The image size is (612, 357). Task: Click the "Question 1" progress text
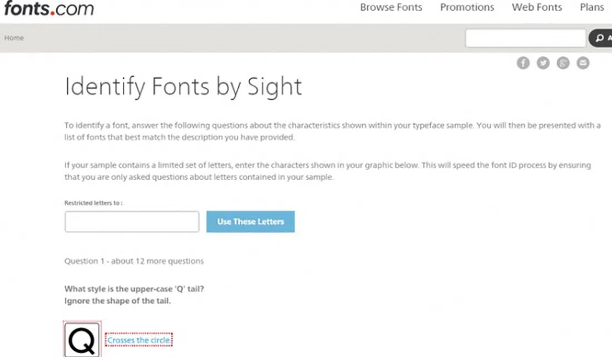coord(134,261)
